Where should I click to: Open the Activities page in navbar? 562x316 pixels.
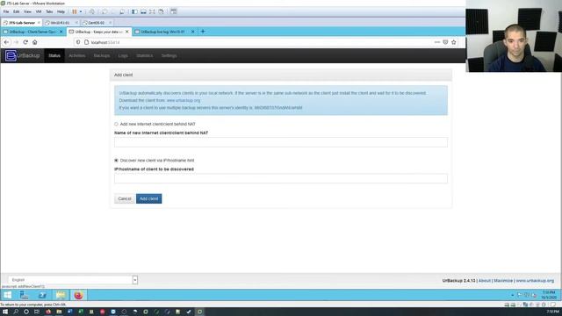coord(77,55)
